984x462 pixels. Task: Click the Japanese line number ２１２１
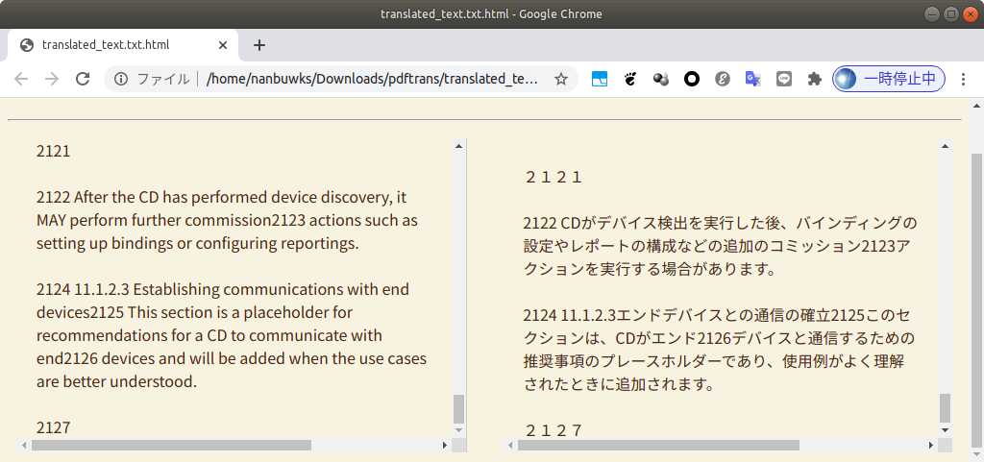click(x=554, y=178)
